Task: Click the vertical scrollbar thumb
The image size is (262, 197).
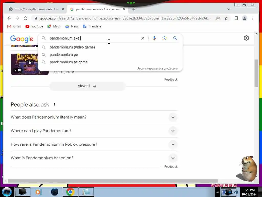Action: (256, 73)
